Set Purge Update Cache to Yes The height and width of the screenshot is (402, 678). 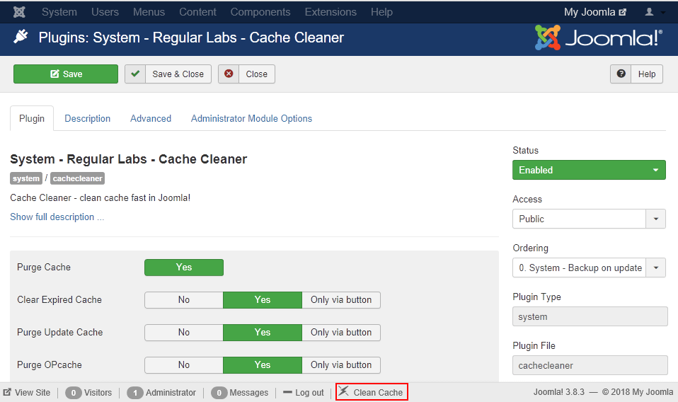(x=263, y=333)
